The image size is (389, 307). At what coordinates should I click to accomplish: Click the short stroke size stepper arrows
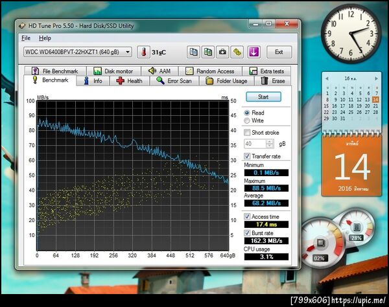pos(270,144)
